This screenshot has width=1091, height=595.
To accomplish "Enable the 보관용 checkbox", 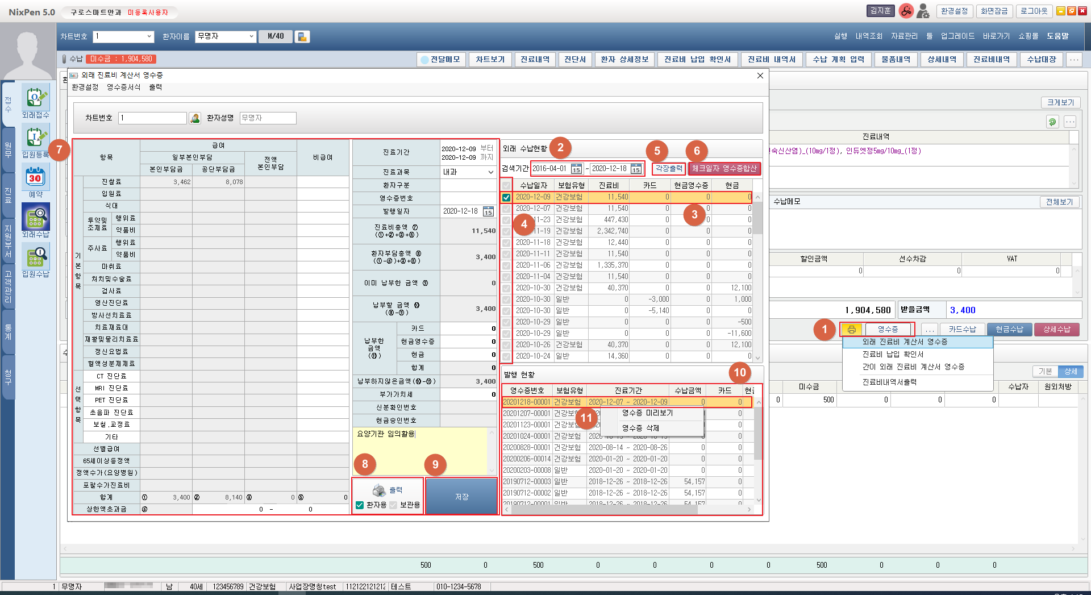I will 393,505.
